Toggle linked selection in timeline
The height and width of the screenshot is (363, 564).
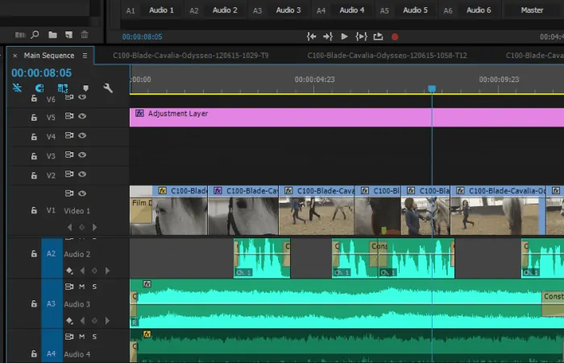[x=63, y=88]
